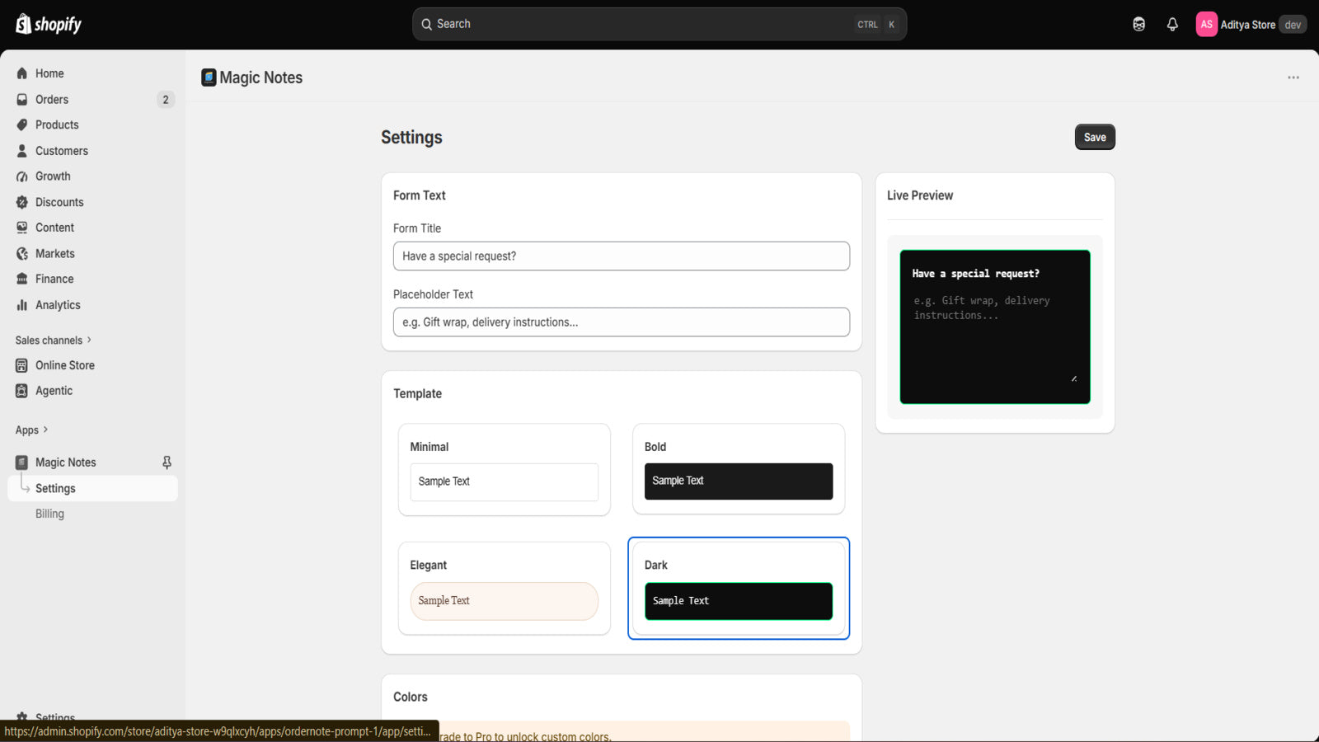Click the Form Title input field
The width and height of the screenshot is (1319, 742).
pos(622,256)
